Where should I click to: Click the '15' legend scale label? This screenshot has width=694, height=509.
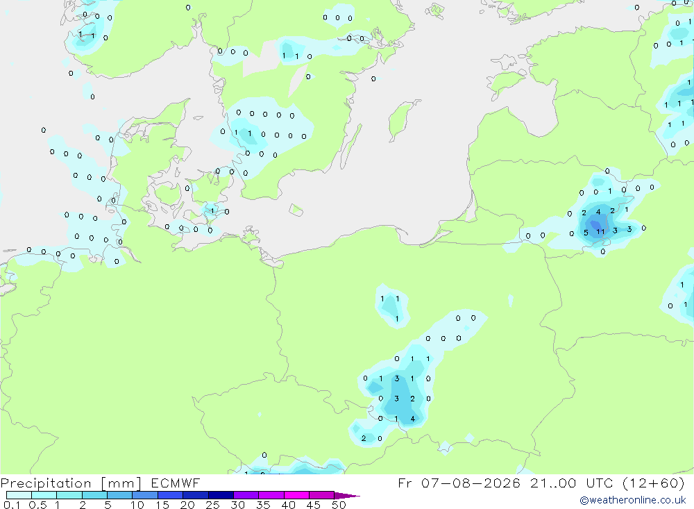click(162, 505)
